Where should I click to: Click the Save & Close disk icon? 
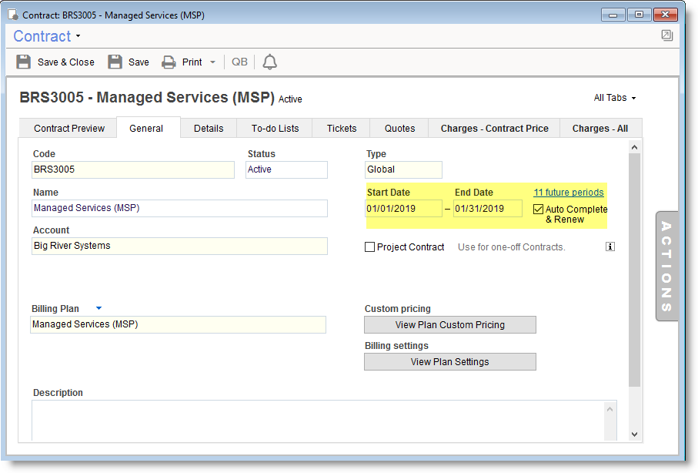24,62
